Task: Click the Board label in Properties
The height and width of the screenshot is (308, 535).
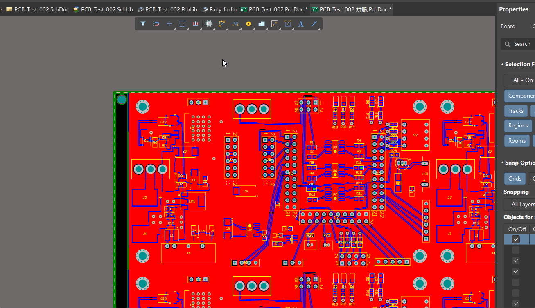Action: (508, 26)
